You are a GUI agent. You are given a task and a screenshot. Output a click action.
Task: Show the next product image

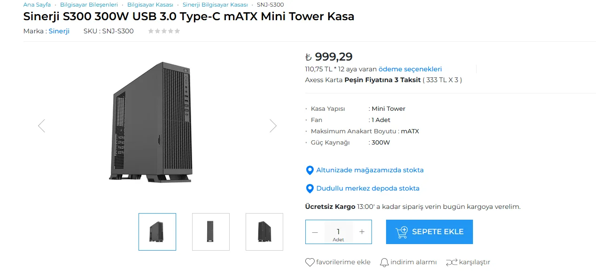(x=273, y=126)
